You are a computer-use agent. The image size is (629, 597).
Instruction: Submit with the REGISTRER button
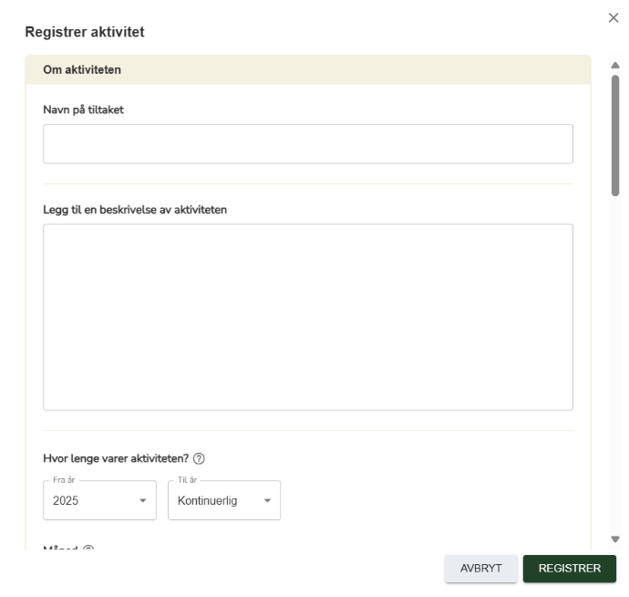click(x=569, y=568)
